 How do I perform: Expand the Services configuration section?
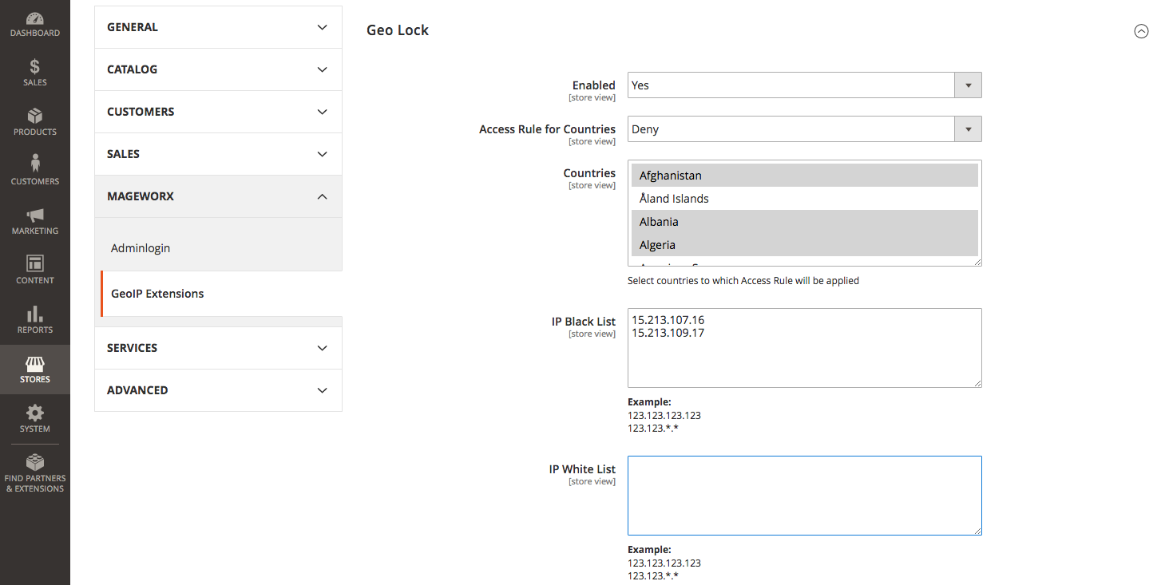click(x=218, y=348)
